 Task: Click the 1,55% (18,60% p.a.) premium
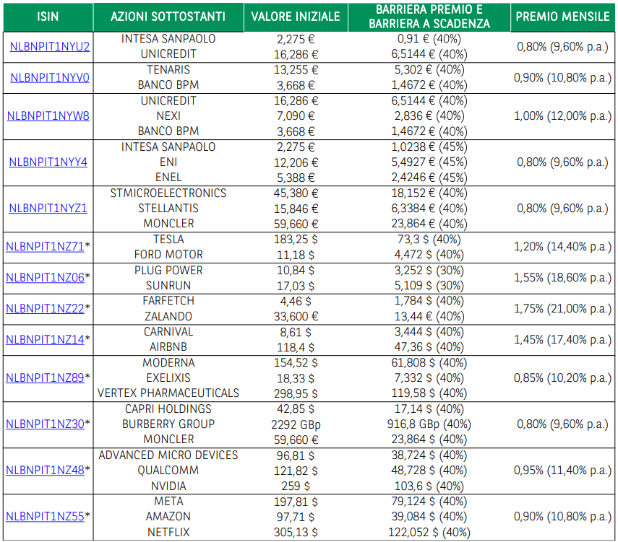[x=562, y=277]
